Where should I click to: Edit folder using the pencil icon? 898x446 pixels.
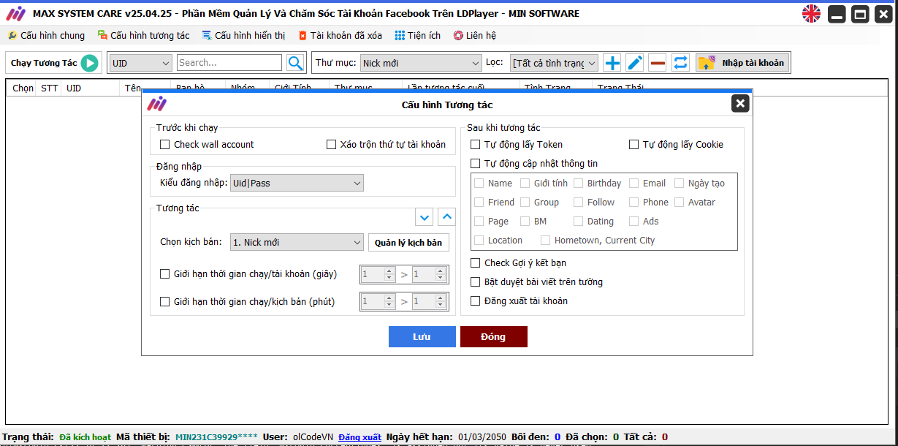click(x=635, y=63)
